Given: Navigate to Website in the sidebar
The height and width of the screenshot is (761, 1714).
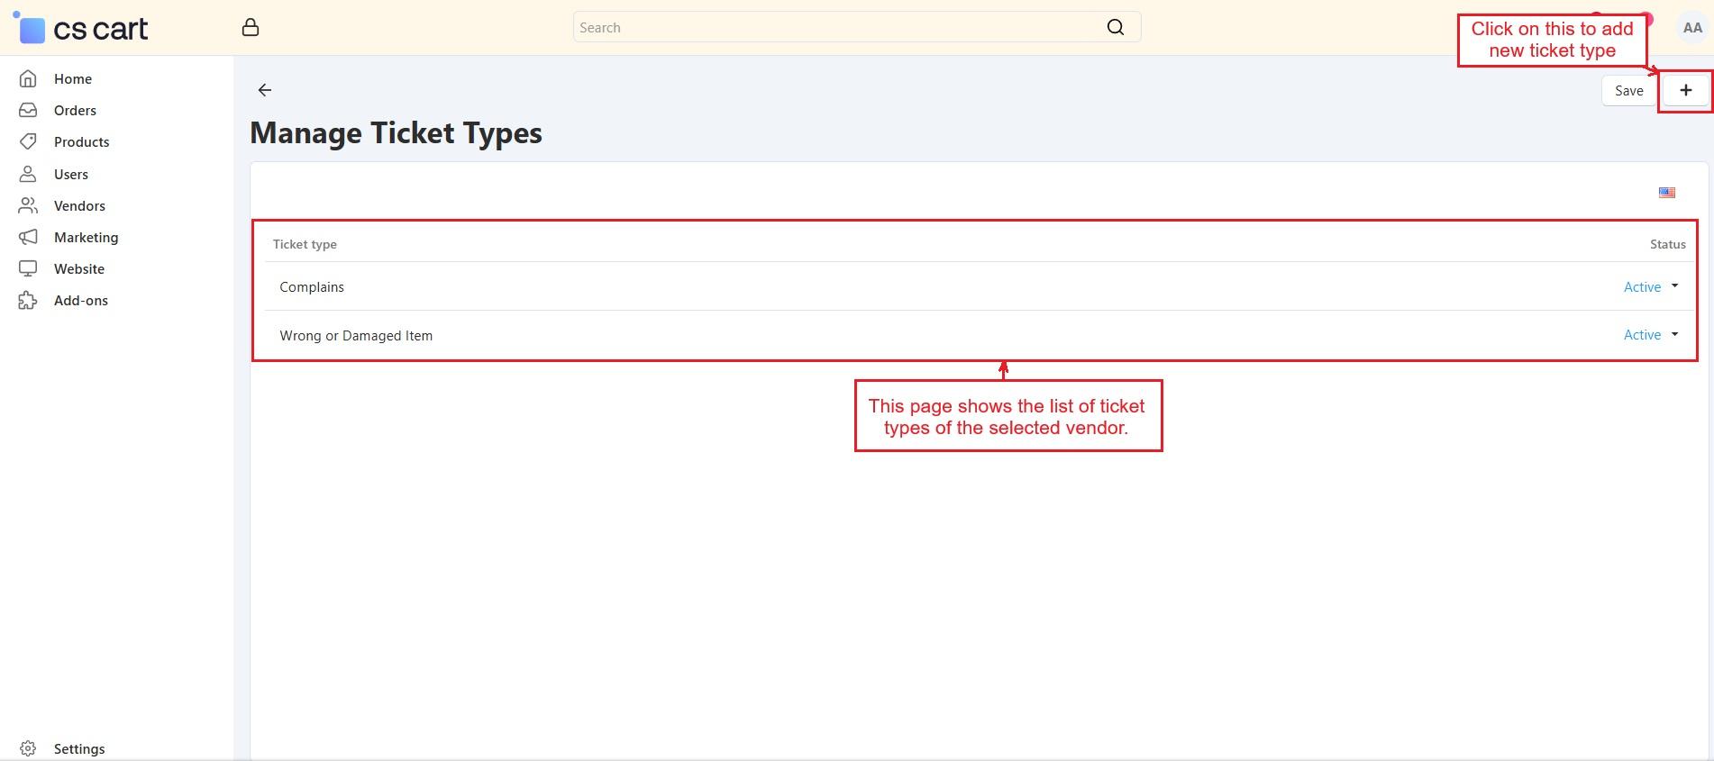Looking at the screenshot, I should tap(78, 269).
